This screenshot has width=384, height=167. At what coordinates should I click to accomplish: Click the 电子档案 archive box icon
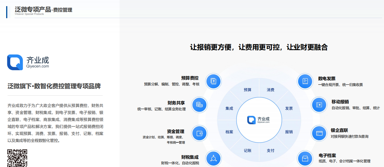[x=305, y=158]
